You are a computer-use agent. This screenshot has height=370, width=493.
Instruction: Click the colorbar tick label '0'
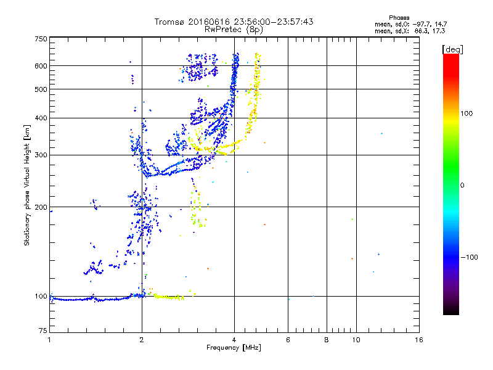462,186
